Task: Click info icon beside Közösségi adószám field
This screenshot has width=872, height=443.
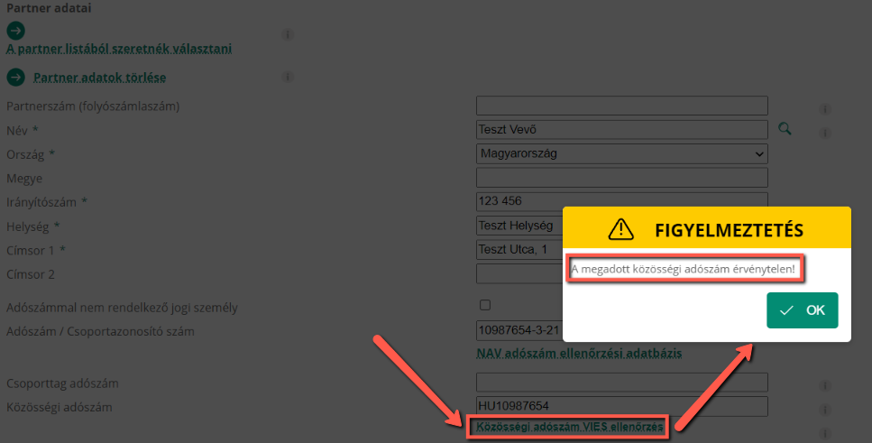Action: tap(825, 410)
